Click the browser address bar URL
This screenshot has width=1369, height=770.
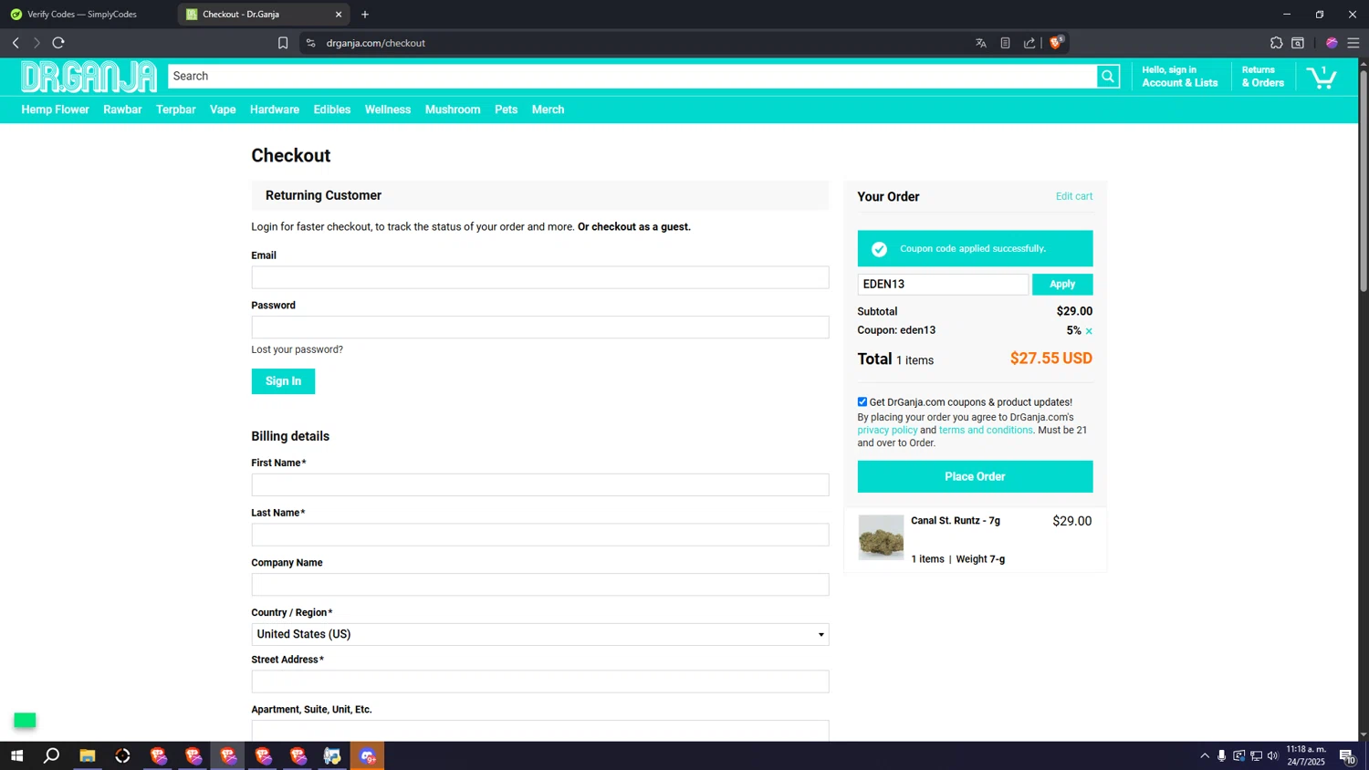click(x=376, y=43)
